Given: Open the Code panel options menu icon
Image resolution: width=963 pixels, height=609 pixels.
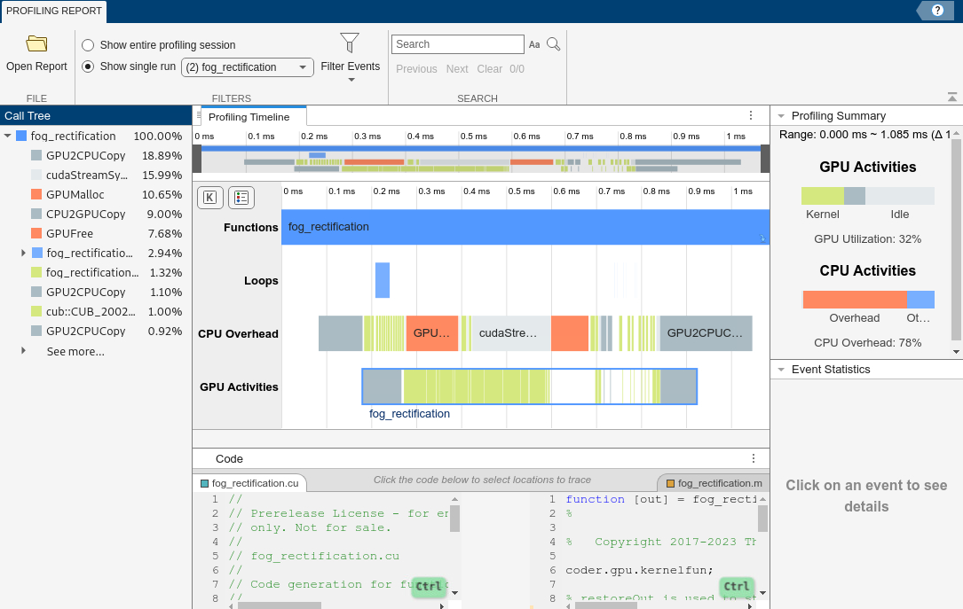Looking at the screenshot, I should pos(753,458).
